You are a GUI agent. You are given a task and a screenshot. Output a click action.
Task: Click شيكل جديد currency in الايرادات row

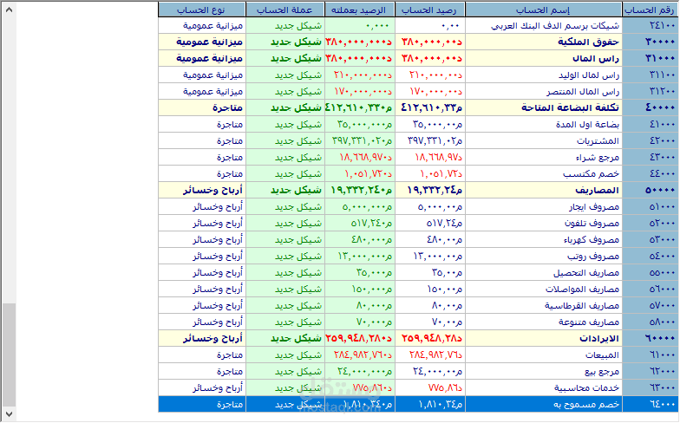pyautogui.click(x=284, y=339)
